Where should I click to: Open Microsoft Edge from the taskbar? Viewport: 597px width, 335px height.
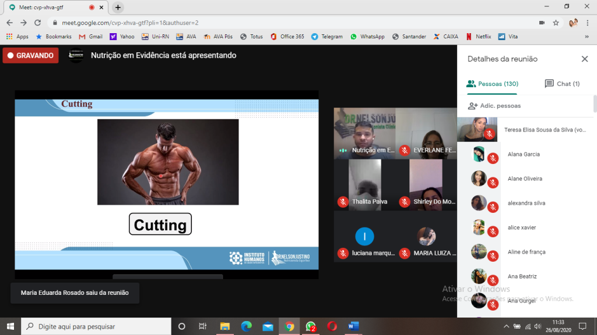click(x=247, y=326)
